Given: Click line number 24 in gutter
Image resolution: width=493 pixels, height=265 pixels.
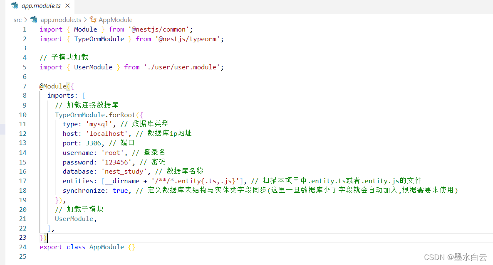Looking at the screenshot, I should click(22, 247).
